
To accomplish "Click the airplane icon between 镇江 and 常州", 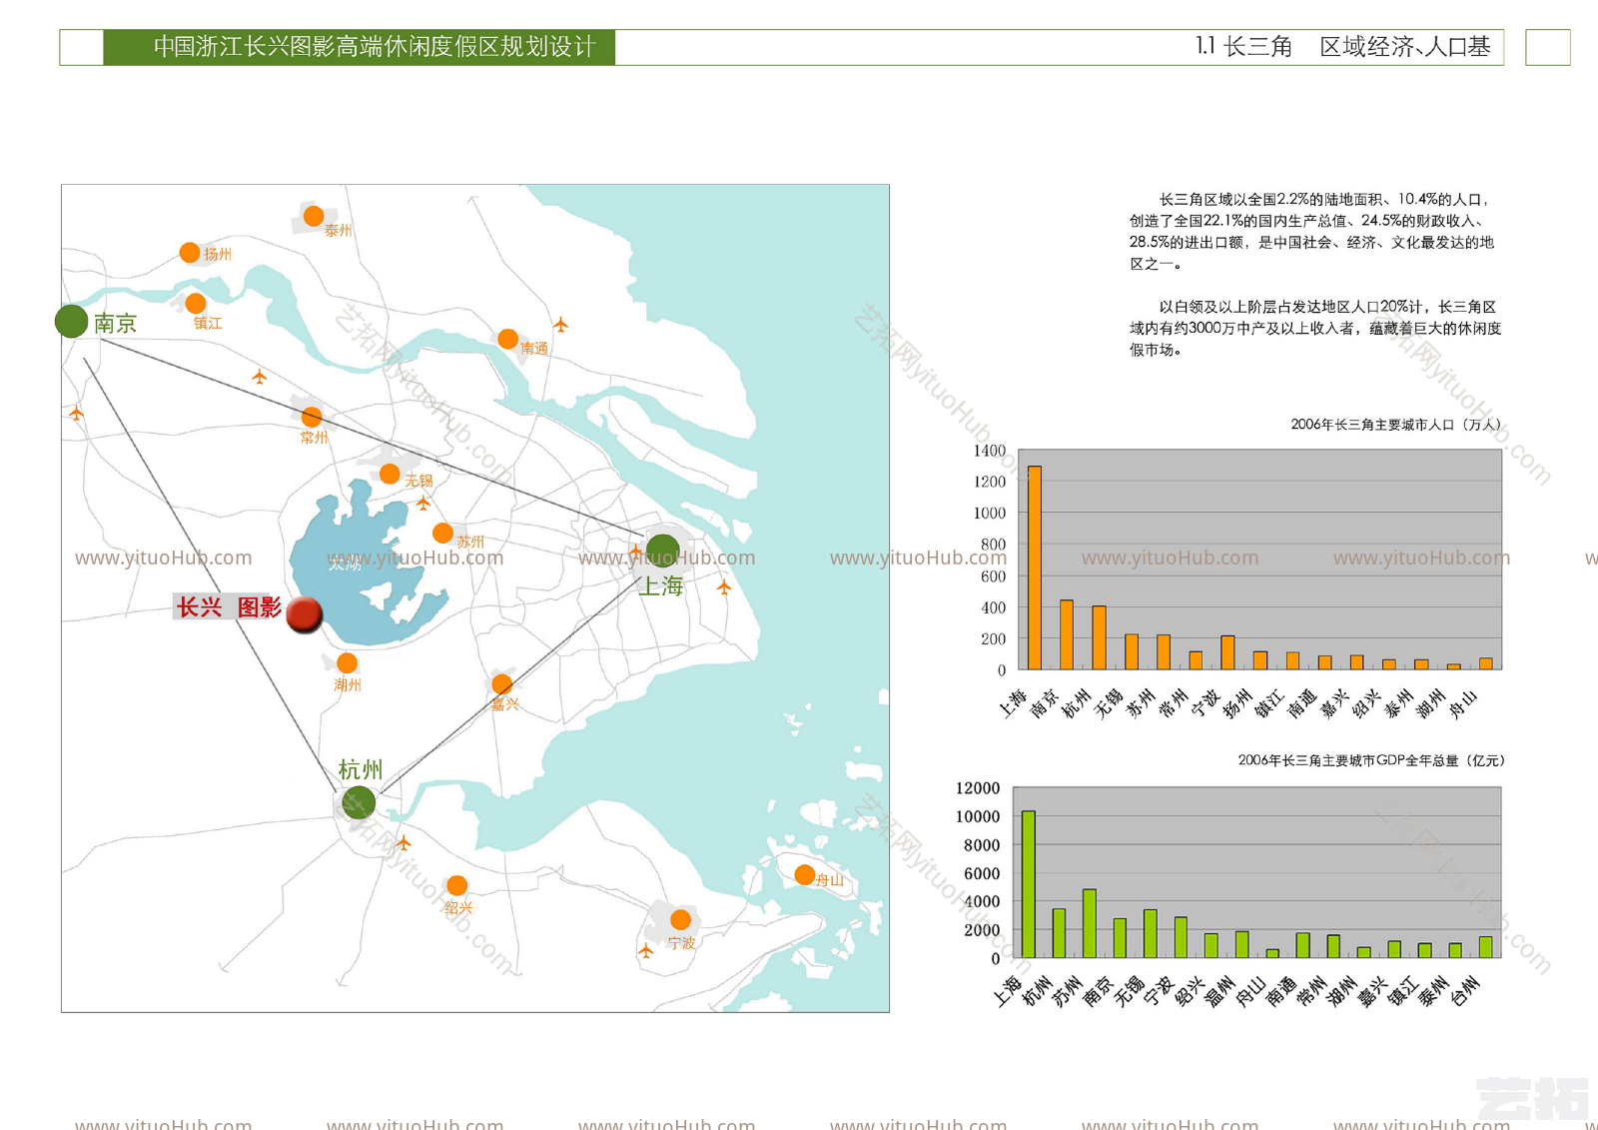I will pos(259,377).
